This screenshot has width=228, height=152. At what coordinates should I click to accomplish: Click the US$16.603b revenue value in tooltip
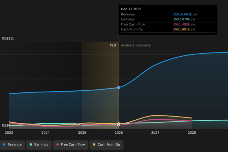185,14
